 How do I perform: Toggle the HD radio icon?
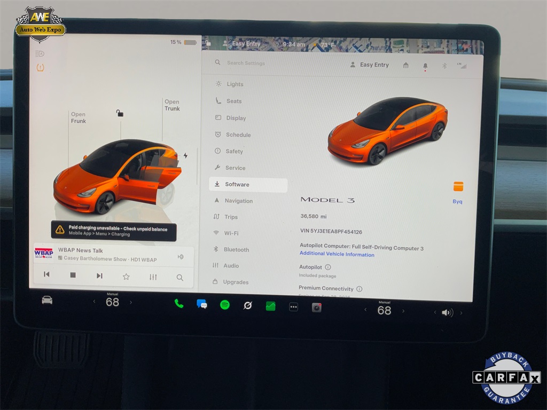181,257
